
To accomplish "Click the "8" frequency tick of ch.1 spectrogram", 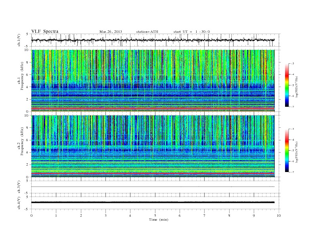I will point(27,62).
